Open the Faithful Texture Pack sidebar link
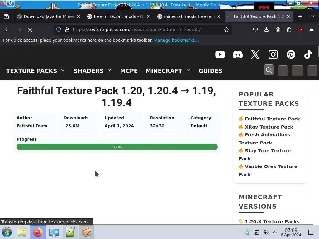The width and height of the screenshot is (319, 239). tap(272, 119)
